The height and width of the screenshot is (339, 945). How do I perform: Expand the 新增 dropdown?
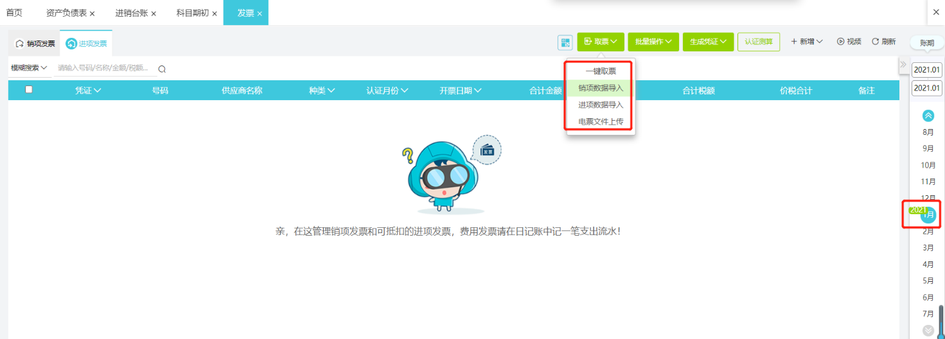(x=807, y=42)
